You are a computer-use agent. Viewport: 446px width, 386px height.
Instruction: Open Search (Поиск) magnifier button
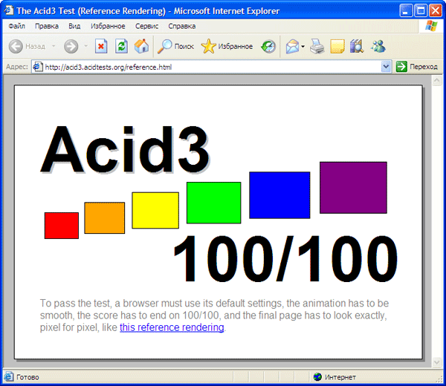point(175,46)
